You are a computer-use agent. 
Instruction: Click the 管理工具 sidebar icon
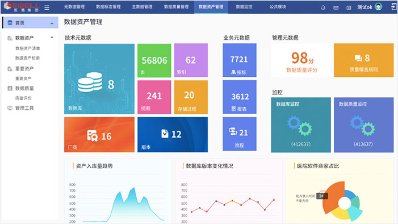(x=10, y=108)
